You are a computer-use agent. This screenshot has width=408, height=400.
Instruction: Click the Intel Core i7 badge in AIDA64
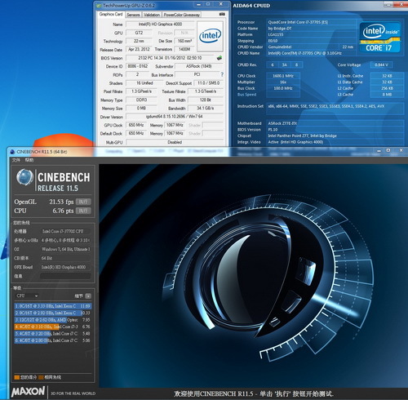(379, 38)
